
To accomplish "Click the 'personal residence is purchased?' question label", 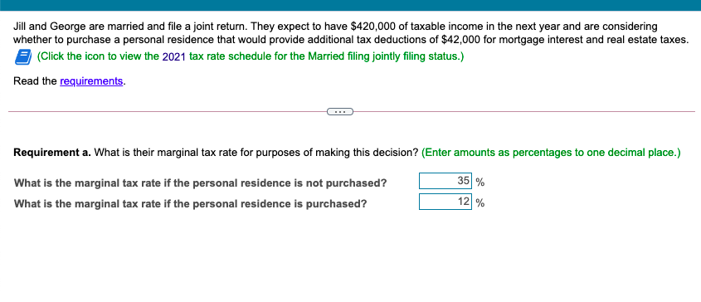I will pyautogui.click(x=191, y=204).
